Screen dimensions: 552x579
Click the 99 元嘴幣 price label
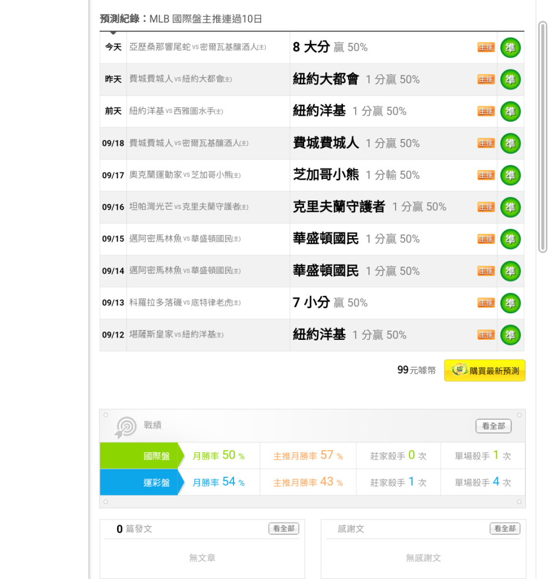click(x=417, y=370)
